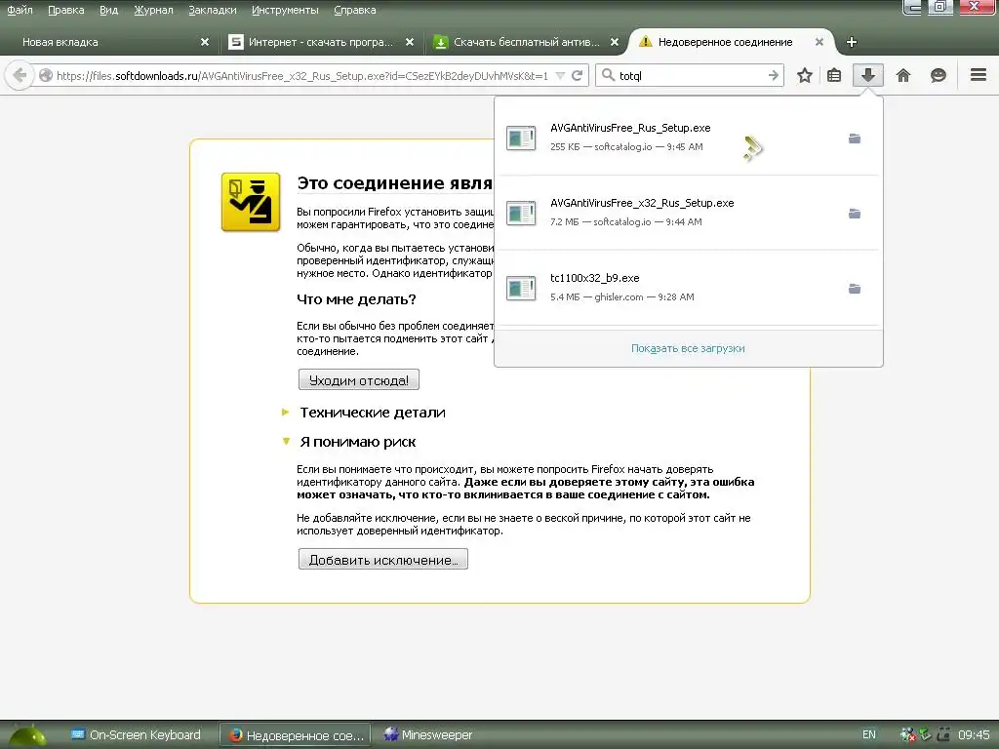This screenshot has height=749, width=999.
Task: Switch to On-Screen Keyboard in taskbar
Action: [136, 735]
